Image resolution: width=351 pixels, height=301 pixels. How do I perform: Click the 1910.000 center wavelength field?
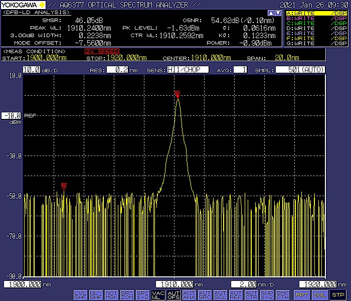point(174,284)
